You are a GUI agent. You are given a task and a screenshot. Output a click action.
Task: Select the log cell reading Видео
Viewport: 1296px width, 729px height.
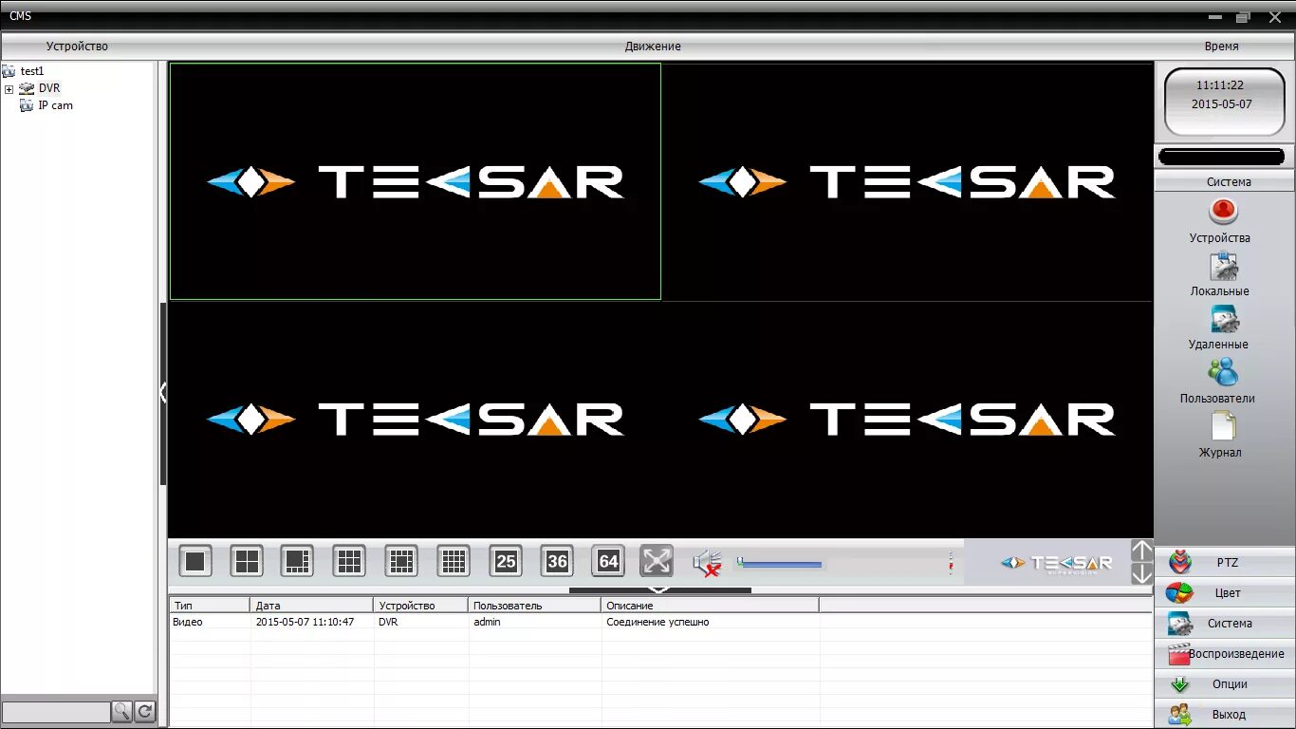pos(188,623)
